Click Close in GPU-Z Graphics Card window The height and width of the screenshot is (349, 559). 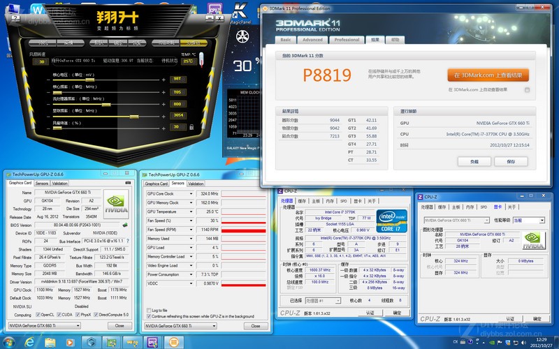pos(119,325)
